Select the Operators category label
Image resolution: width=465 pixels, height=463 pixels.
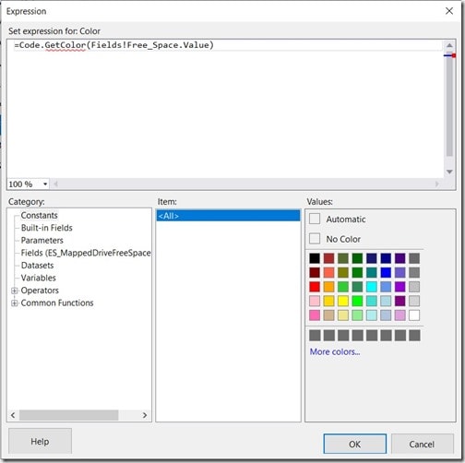click(x=40, y=291)
